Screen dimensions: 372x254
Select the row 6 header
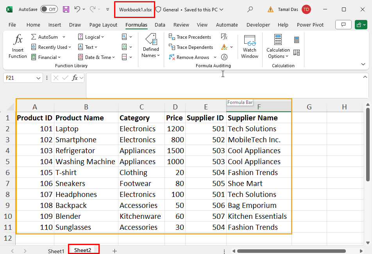[7, 172]
